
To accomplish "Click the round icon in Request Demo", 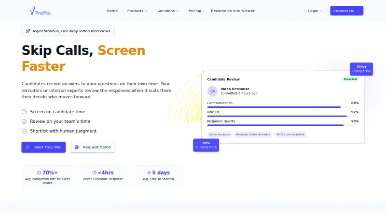I will [77, 147].
